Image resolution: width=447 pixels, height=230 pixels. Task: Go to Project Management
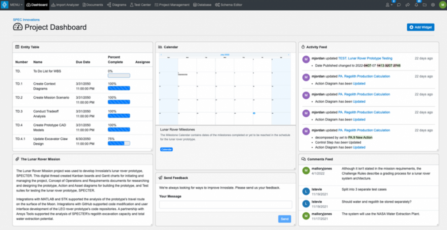click(172, 5)
